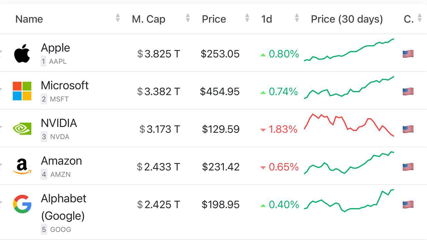Click the US flag in NVIDIA row
The image size is (427, 240).
408,129
